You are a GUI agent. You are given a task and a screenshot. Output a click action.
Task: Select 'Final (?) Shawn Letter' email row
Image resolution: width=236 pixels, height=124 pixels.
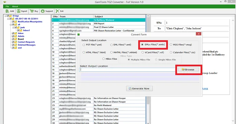(x=98, y=27)
